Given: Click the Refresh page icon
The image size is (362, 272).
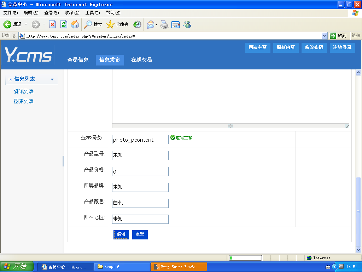Looking at the screenshot, I should click(64, 24).
